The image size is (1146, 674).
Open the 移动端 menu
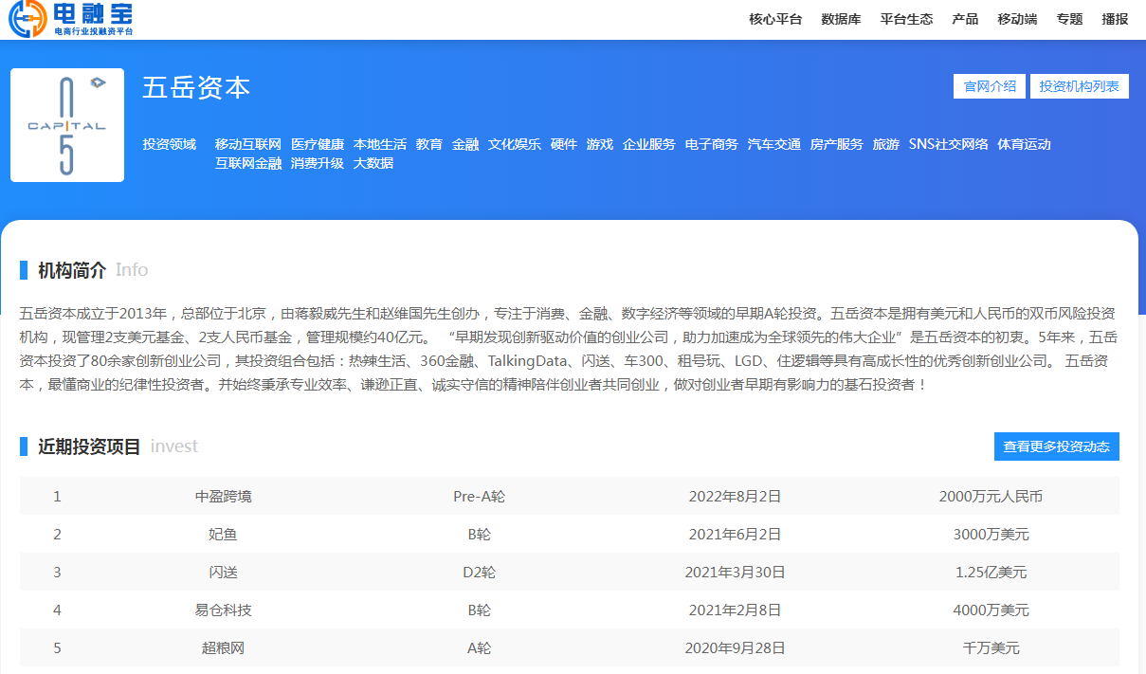click(x=1017, y=19)
